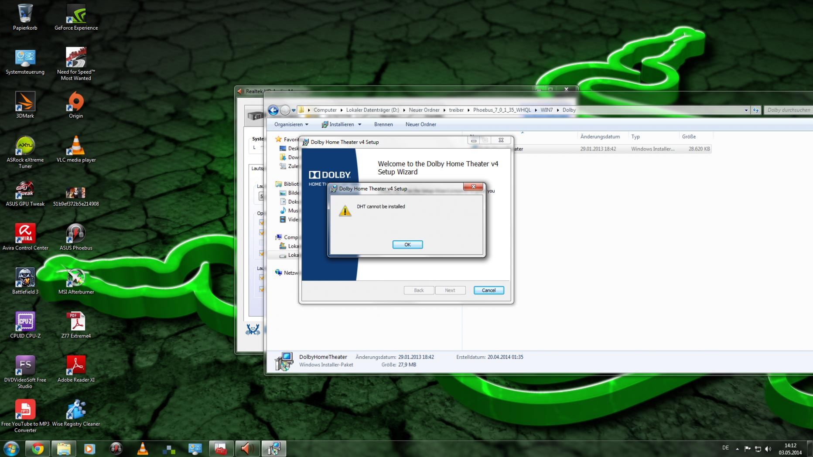This screenshot has height=457, width=813.
Task: Open Adobe Reader XI desktop shortcut
Action: pyautogui.click(x=76, y=369)
